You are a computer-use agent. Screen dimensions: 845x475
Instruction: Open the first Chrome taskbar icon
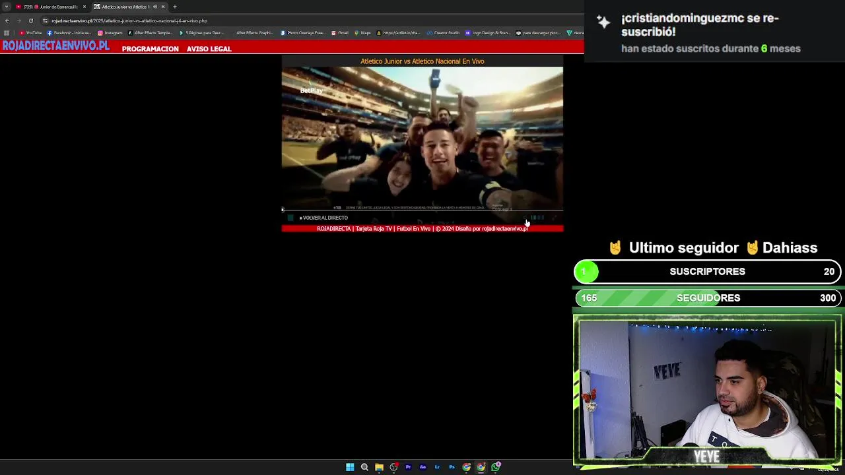point(466,467)
